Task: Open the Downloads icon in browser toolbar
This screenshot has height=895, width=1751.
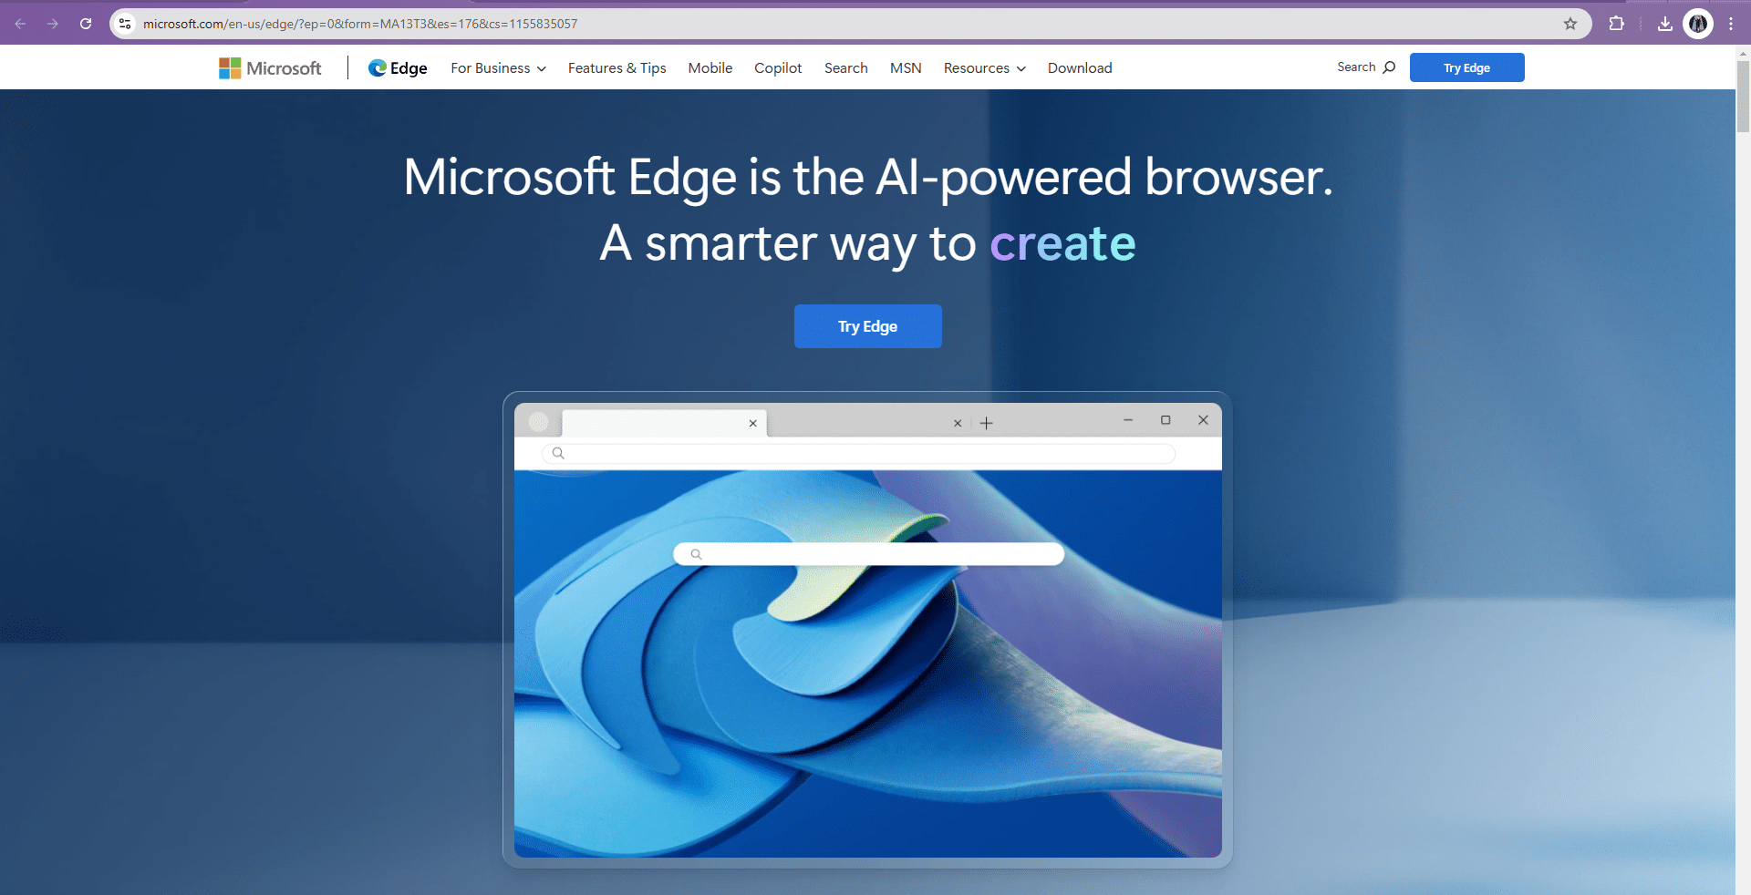Action: (1665, 24)
